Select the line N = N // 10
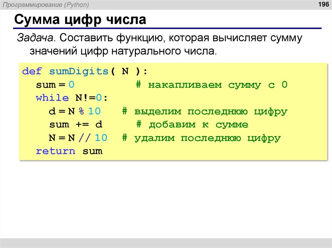 coord(78,137)
